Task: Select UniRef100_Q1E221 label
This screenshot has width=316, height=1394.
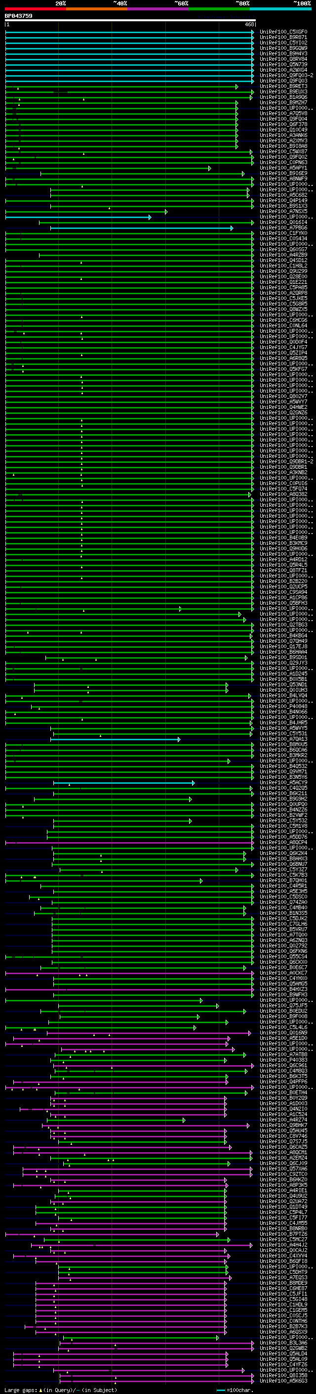Action: (x=283, y=282)
